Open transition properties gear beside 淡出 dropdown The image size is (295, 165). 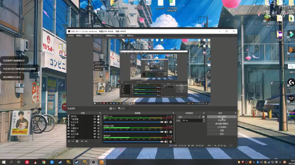pyautogui.click(x=203, y=117)
